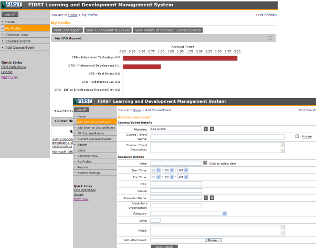Click Home in the front window sidebar
316x248 pixels.
pos(81,116)
